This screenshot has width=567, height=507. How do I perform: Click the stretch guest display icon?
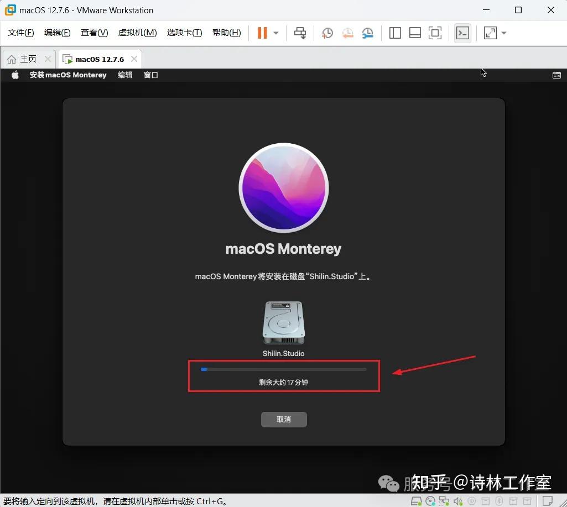[490, 33]
